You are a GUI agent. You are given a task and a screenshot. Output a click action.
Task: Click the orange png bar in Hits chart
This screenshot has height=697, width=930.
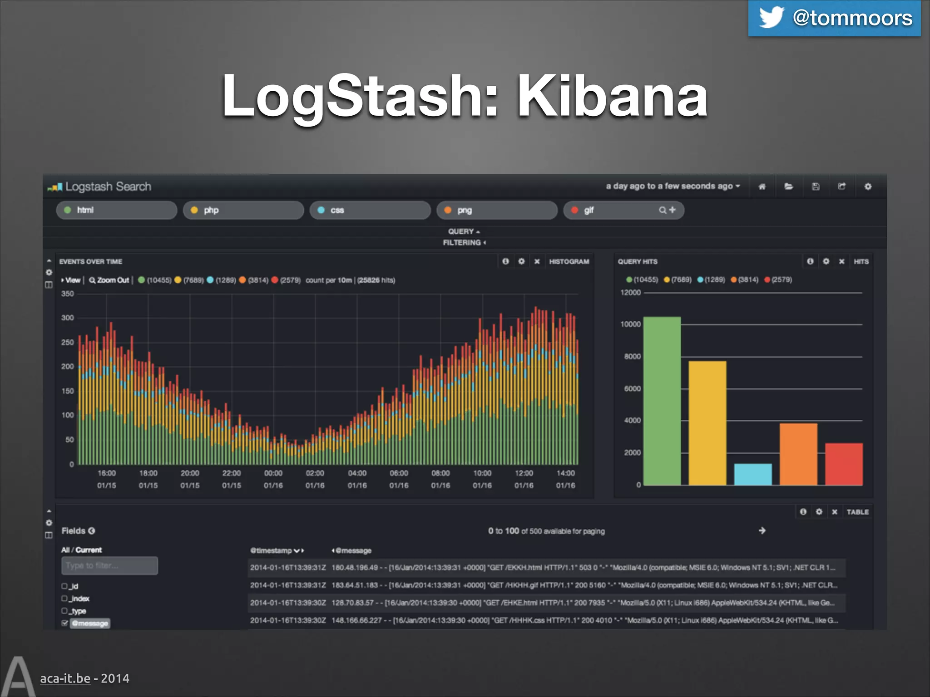[798, 454]
